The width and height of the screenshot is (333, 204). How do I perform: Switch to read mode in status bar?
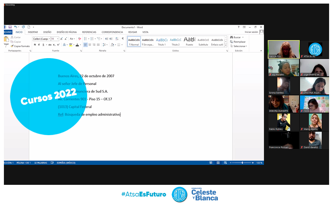(211, 163)
